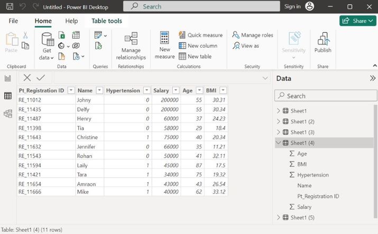Click the Refresh icon in Queries
Viewport: 378px width, 234px height.
pyautogui.click(x=98, y=46)
